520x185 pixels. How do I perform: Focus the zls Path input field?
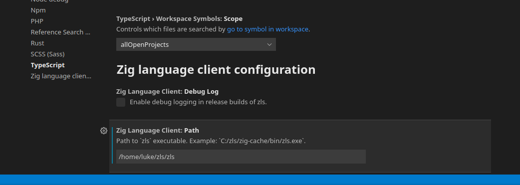pos(241,157)
